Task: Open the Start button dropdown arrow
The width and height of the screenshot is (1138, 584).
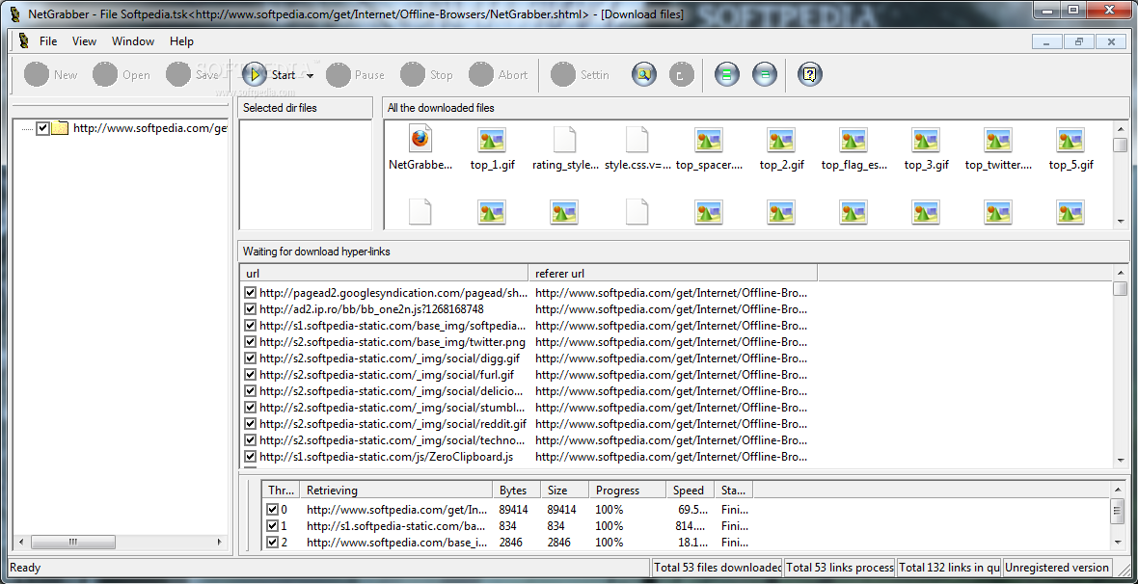Action: (x=310, y=75)
